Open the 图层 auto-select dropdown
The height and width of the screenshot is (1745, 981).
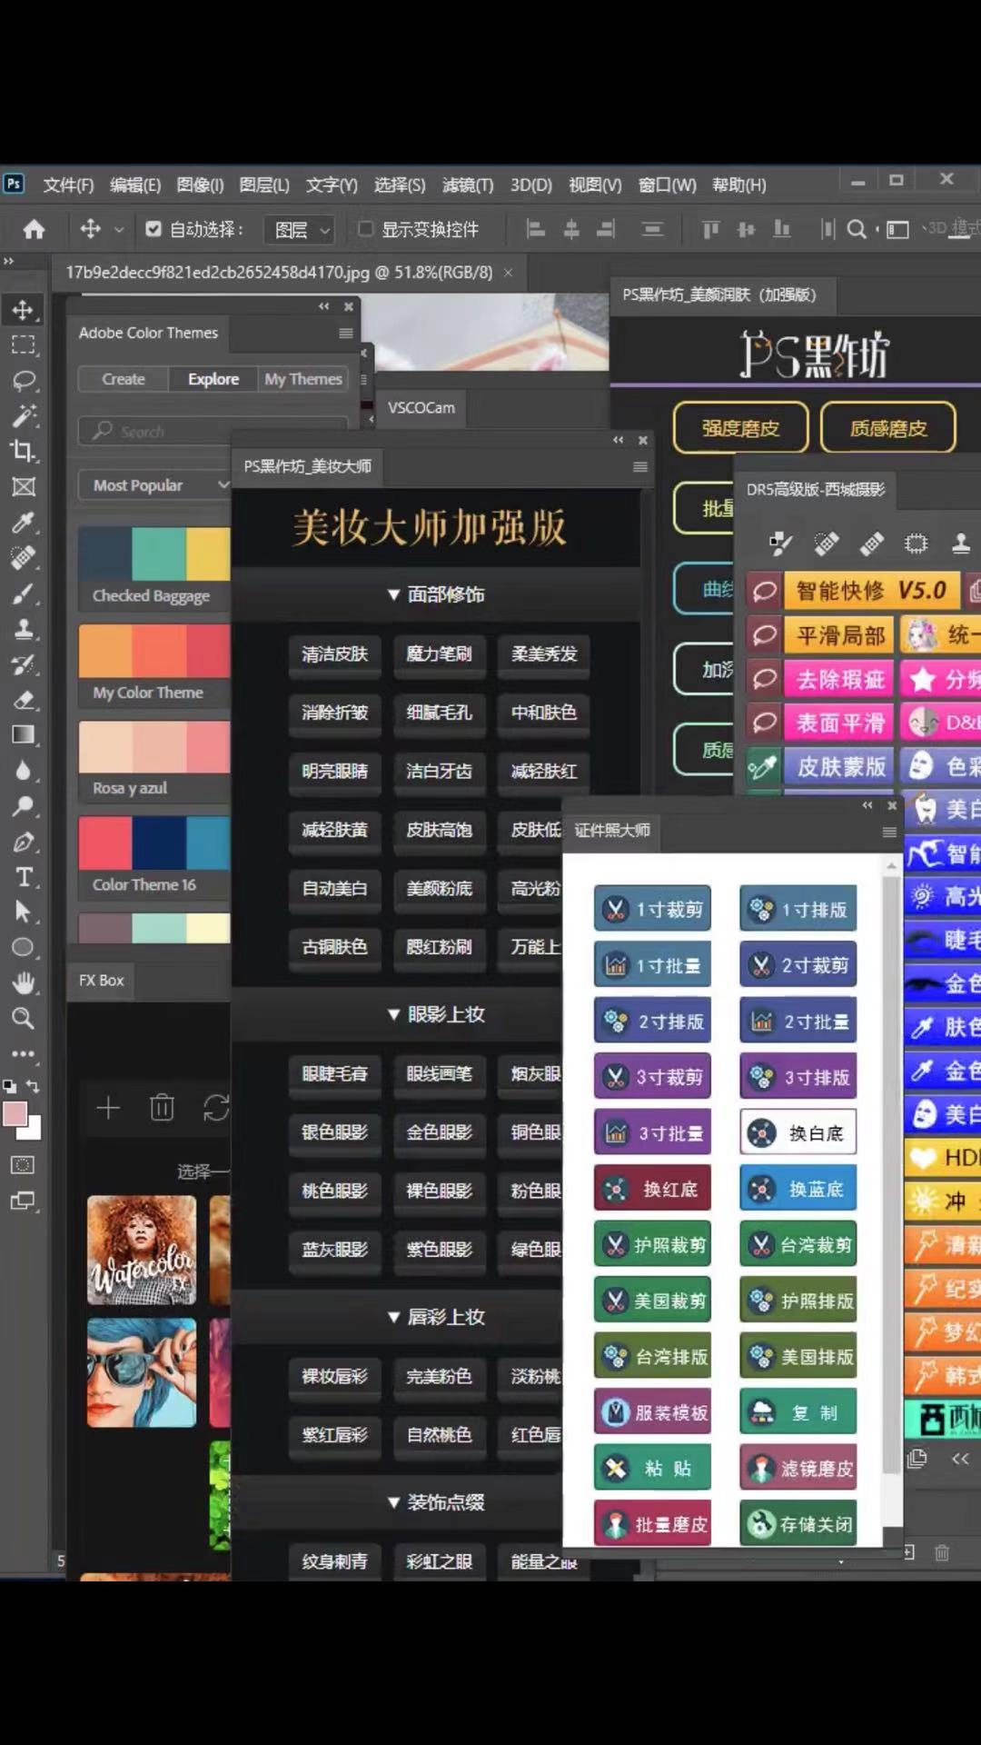click(300, 230)
